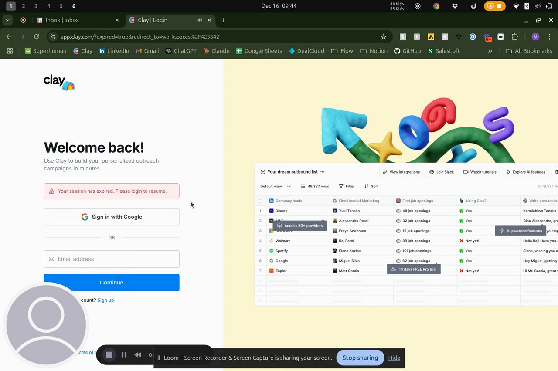The width and height of the screenshot is (558, 371).
Task: Switch to workspace 6
Action: tap(74, 6)
